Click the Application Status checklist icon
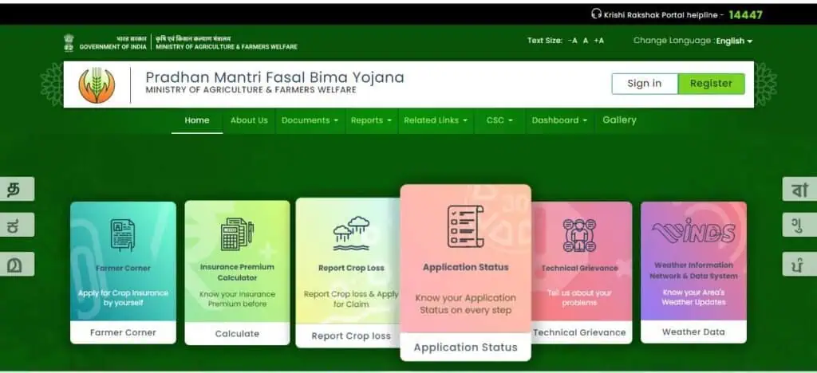Screen dimensions: 817x373 pos(465,226)
